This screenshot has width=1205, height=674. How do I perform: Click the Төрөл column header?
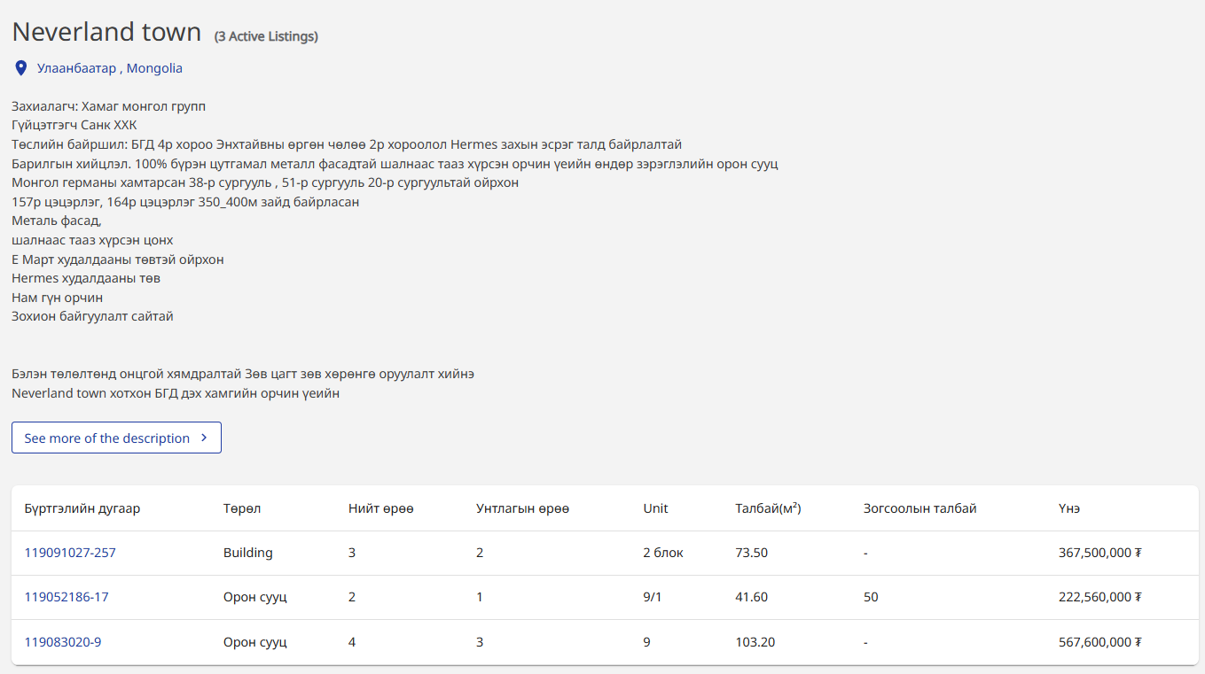[x=242, y=508]
